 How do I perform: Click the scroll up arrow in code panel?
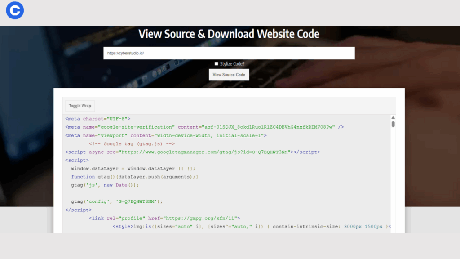393,118
